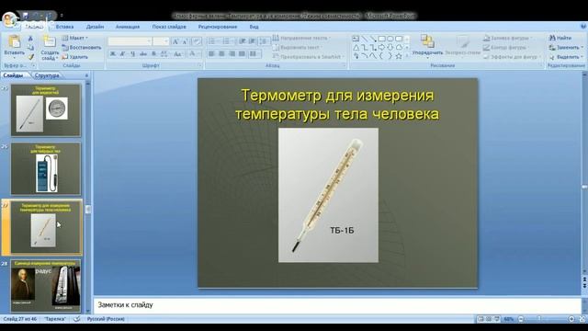Viewport: 588px width, 331px height.
Task: Open the Анимация ribbon tab
Action: coord(128,27)
